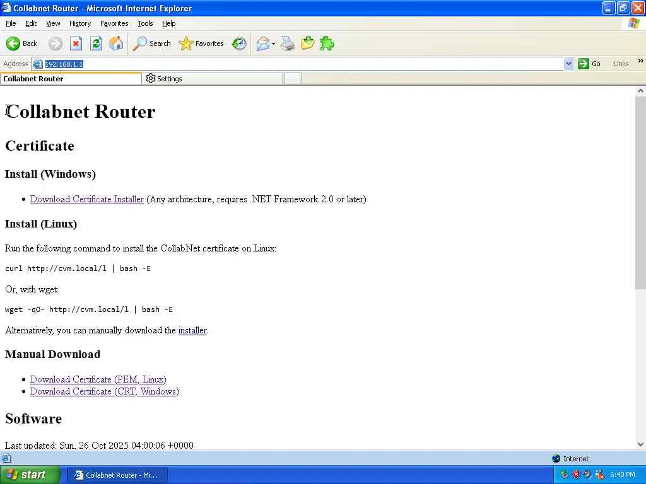Open the Help menu

pyautogui.click(x=168, y=23)
